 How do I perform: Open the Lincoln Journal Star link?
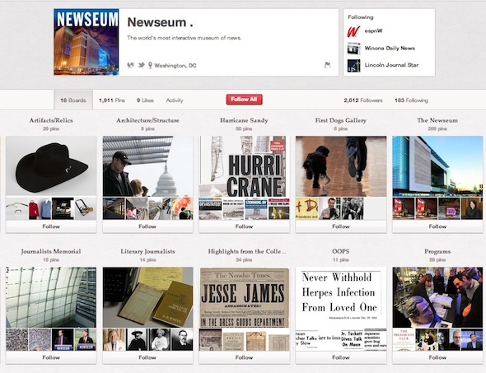pyautogui.click(x=391, y=65)
